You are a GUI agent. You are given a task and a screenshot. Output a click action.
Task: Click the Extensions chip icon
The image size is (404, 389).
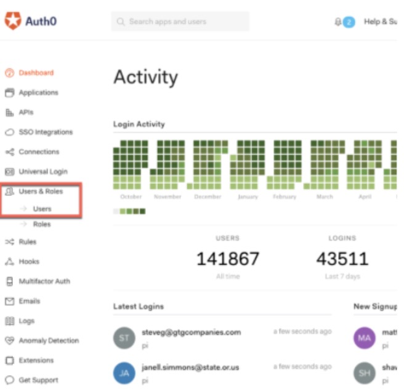[x=9, y=361]
